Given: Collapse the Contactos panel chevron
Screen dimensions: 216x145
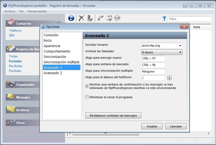Looking at the screenshot, I should (58, 22).
